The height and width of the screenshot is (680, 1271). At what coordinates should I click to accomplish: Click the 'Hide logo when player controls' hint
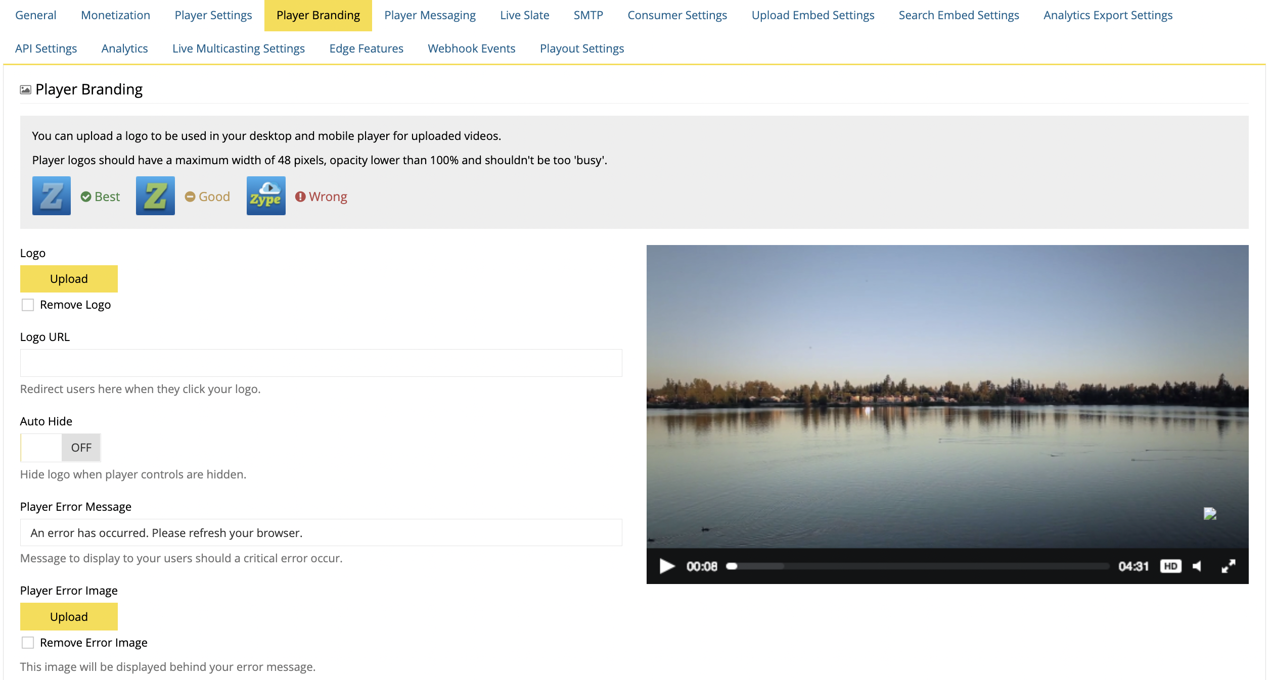[x=133, y=474]
